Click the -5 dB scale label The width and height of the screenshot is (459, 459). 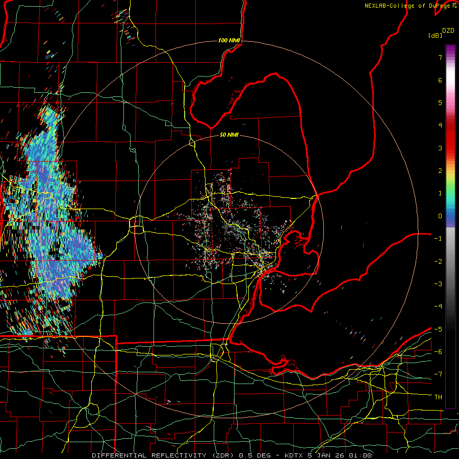coord(438,329)
